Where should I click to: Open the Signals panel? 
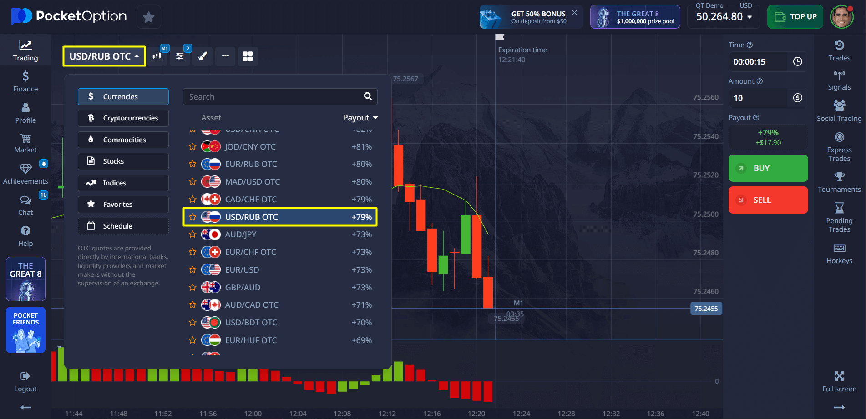coord(839,80)
